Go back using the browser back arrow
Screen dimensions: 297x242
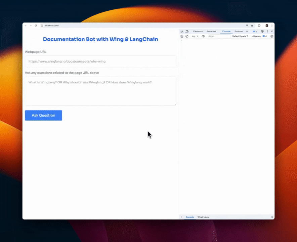tap(26, 26)
